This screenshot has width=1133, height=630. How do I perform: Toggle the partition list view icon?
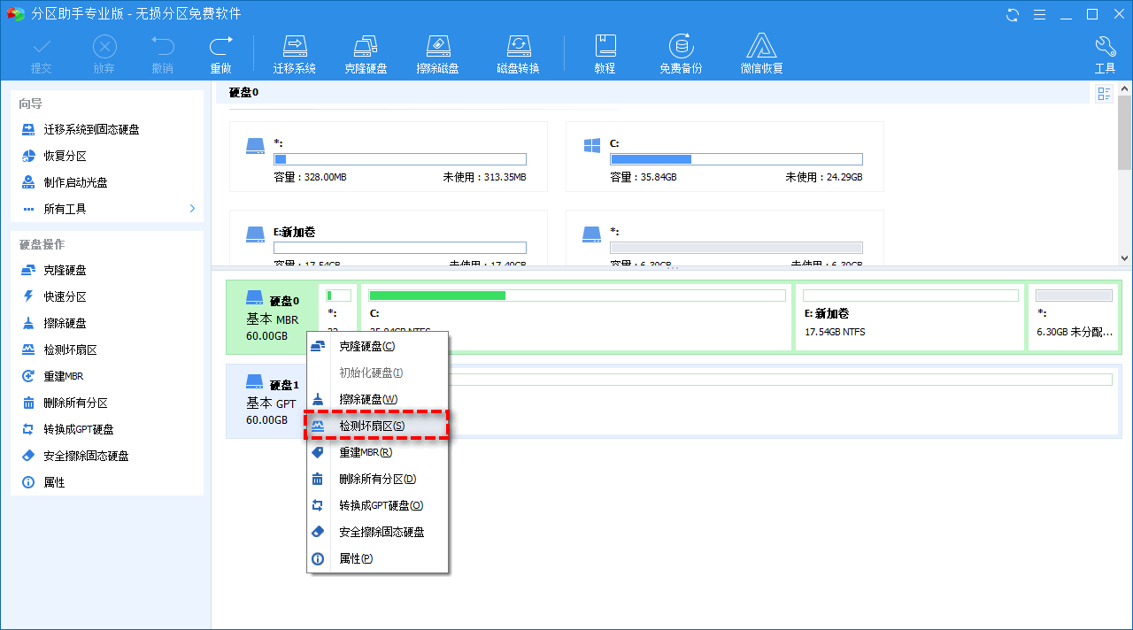[1104, 94]
